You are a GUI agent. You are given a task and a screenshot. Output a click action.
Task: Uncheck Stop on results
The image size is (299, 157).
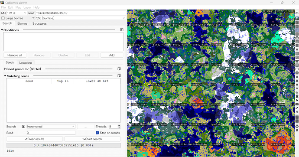pos(97,133)
